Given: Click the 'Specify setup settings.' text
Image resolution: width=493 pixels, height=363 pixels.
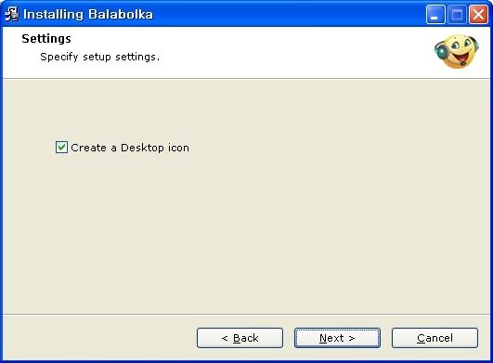Looking at the screenshot, I should [100, 57].
